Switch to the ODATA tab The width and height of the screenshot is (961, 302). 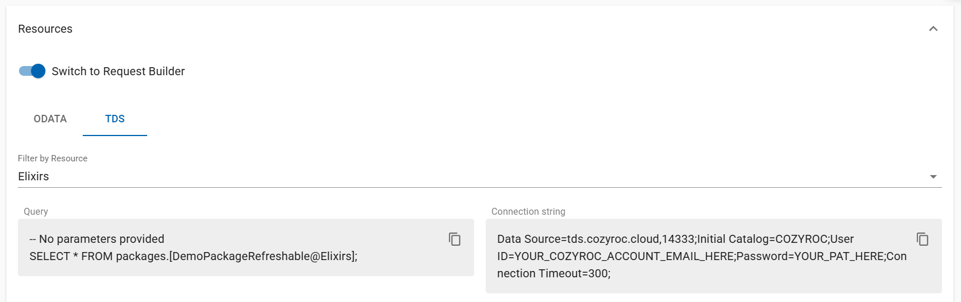click(50, 119)
